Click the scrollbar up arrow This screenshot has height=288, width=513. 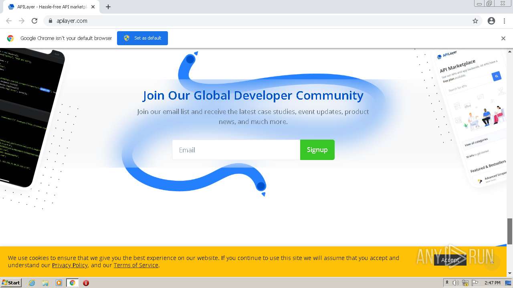coord(510,52)
